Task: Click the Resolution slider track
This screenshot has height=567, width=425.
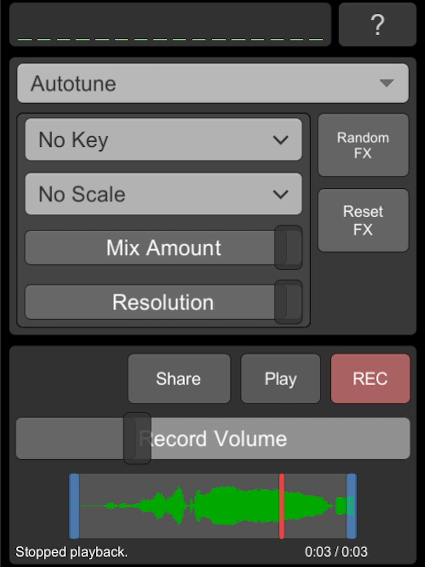Action: pyautogui.click(x=164, y=302)
